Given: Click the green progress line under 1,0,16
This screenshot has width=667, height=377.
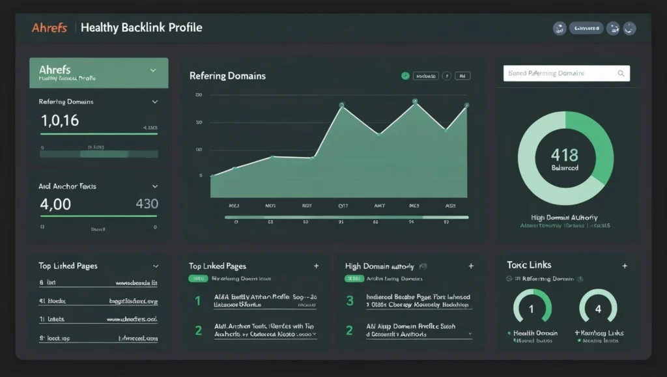Looking at the screenshot, I should click(x=99, y=134).
